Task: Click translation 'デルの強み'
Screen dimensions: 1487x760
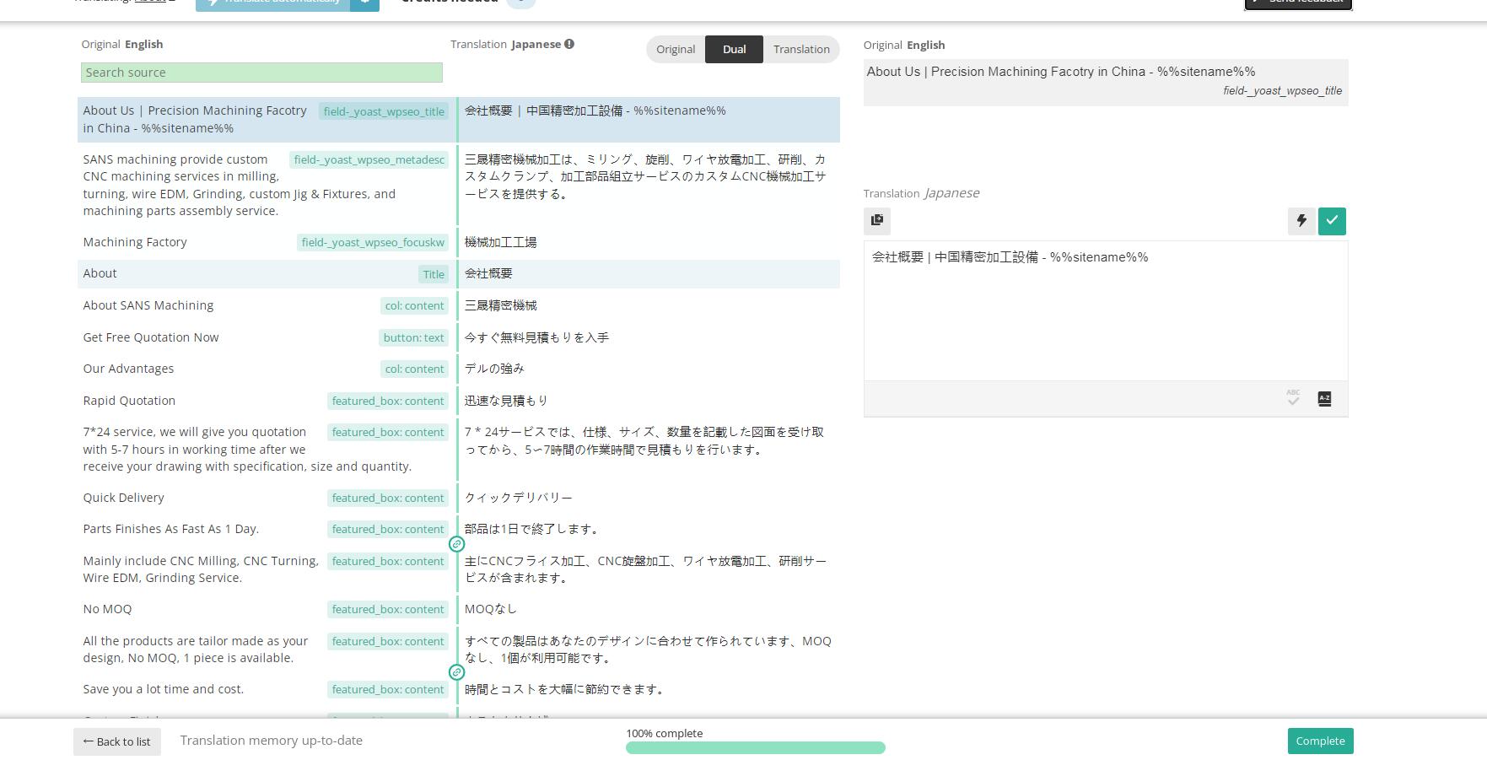Action: coord(494,369)
